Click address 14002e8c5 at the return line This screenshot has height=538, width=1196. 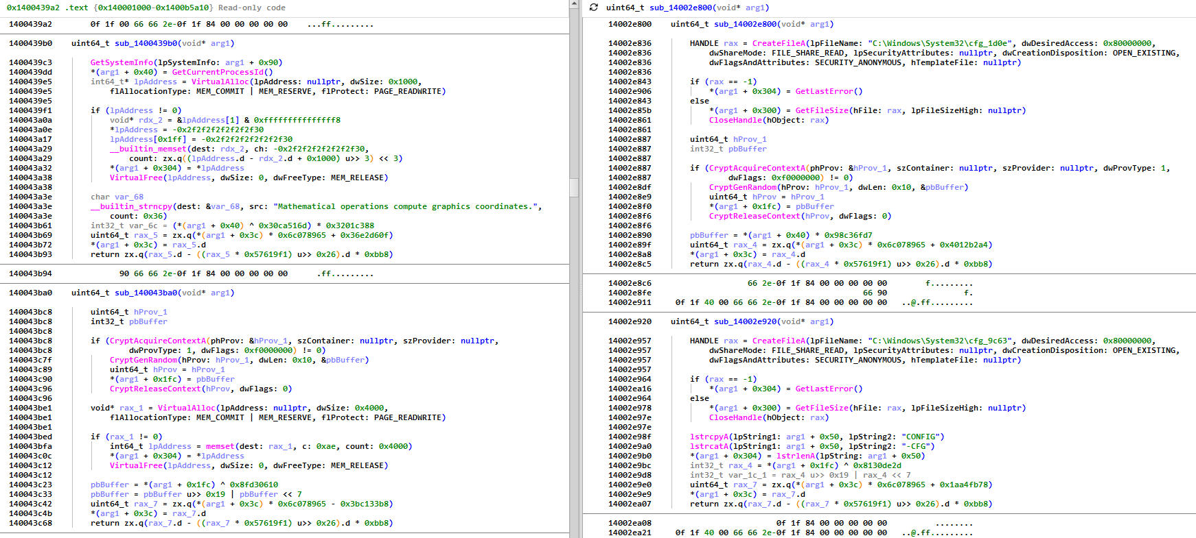[630, 264]
